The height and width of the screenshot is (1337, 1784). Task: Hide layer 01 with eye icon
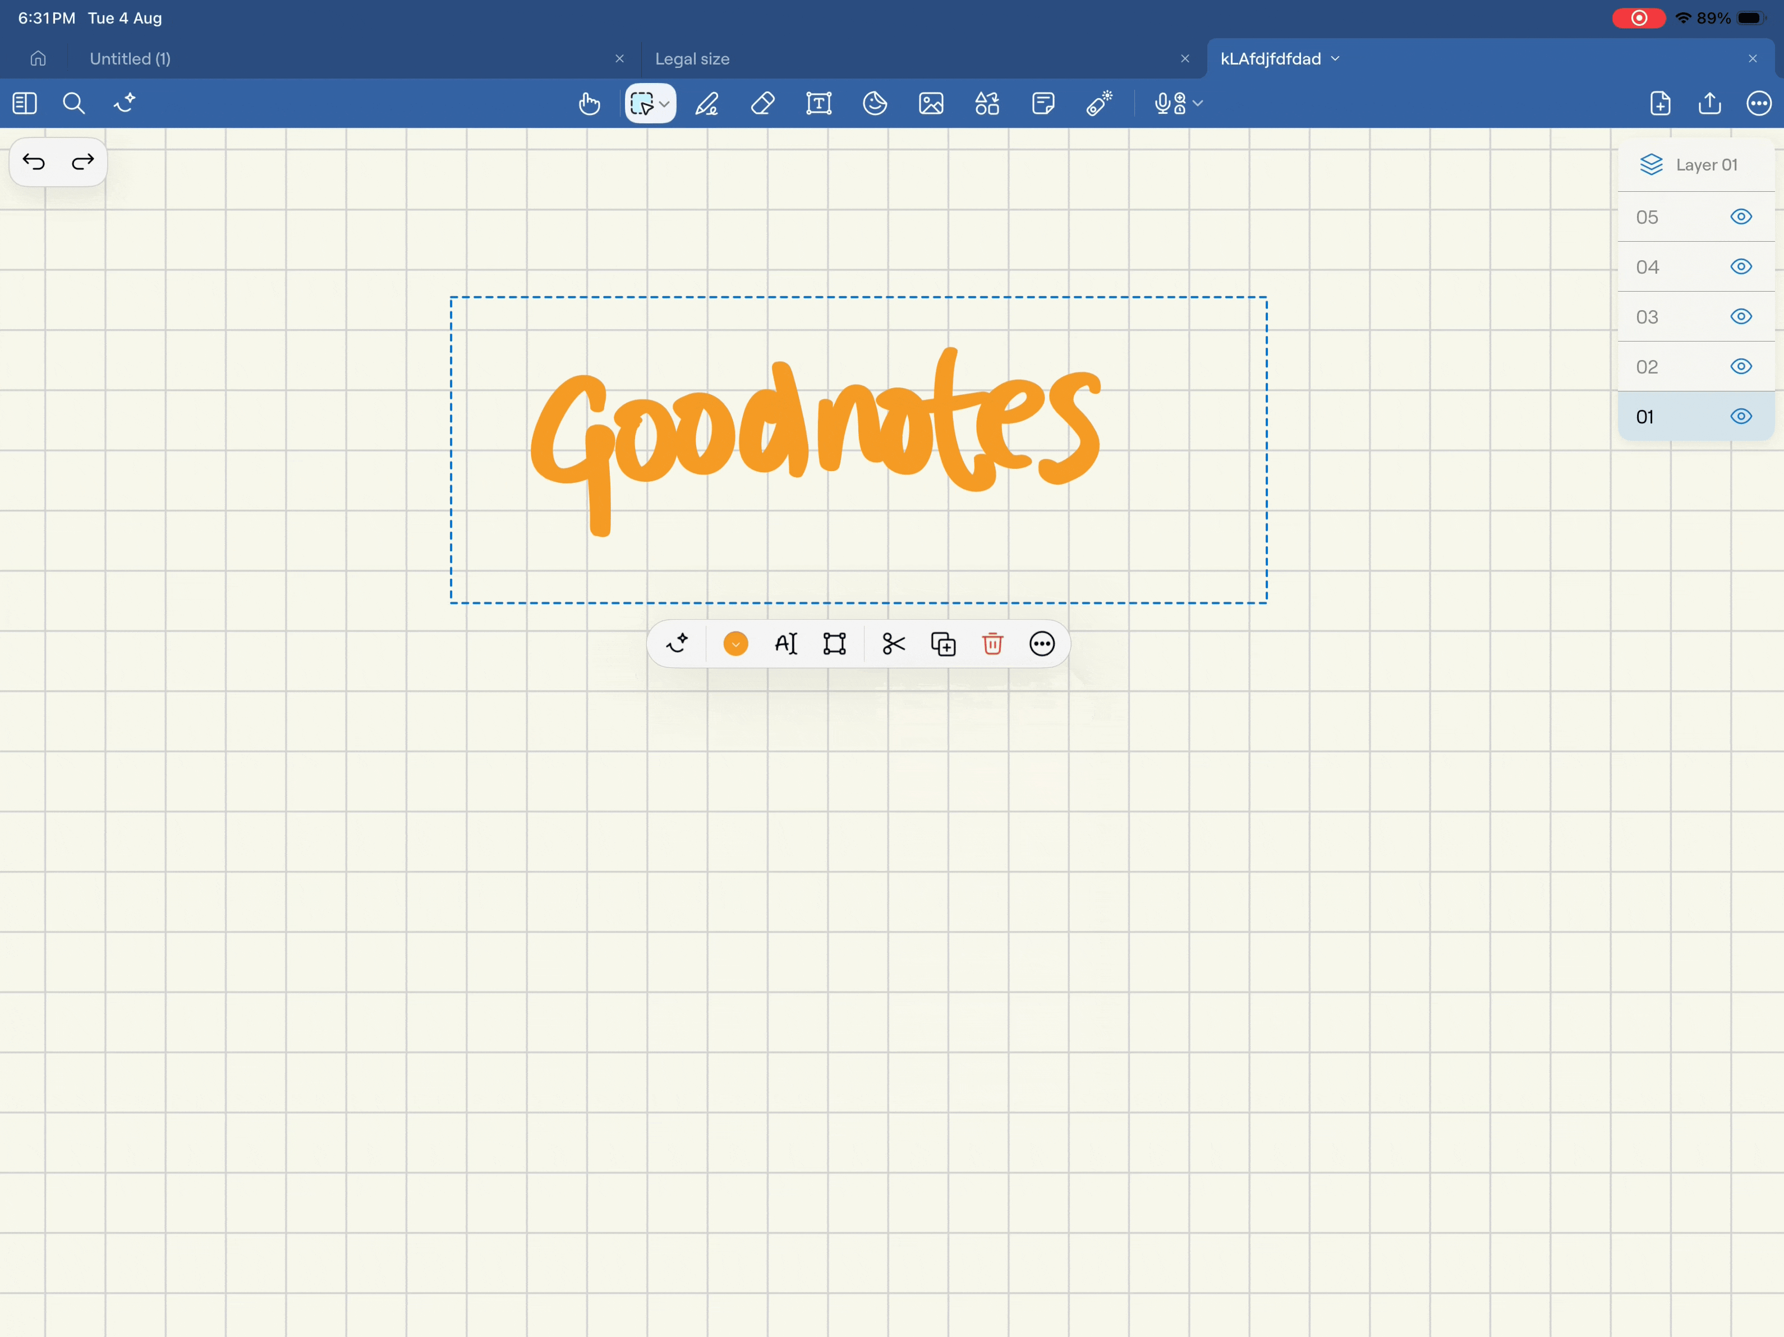pyautogui.click(x=1741, y=417)
